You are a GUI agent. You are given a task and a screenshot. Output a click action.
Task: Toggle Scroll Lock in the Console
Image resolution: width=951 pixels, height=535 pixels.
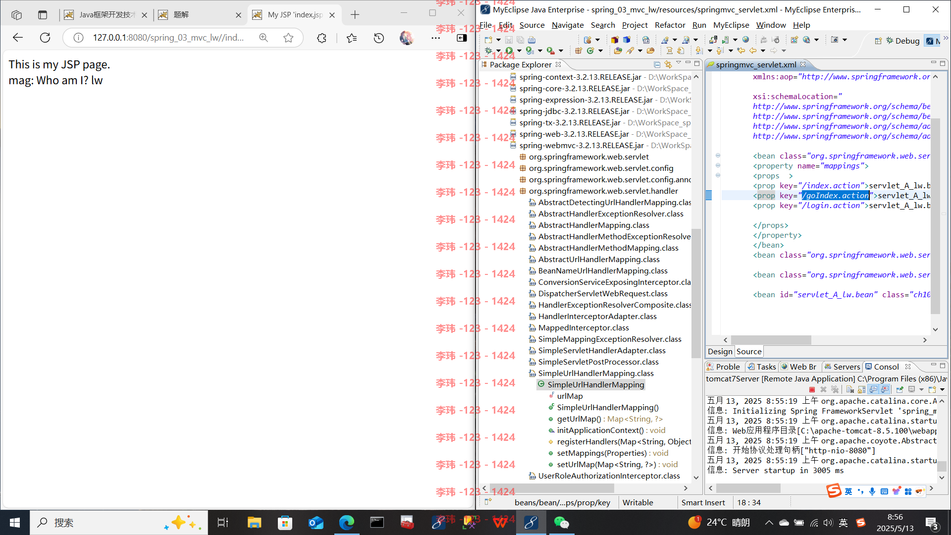tap(861, 389)
